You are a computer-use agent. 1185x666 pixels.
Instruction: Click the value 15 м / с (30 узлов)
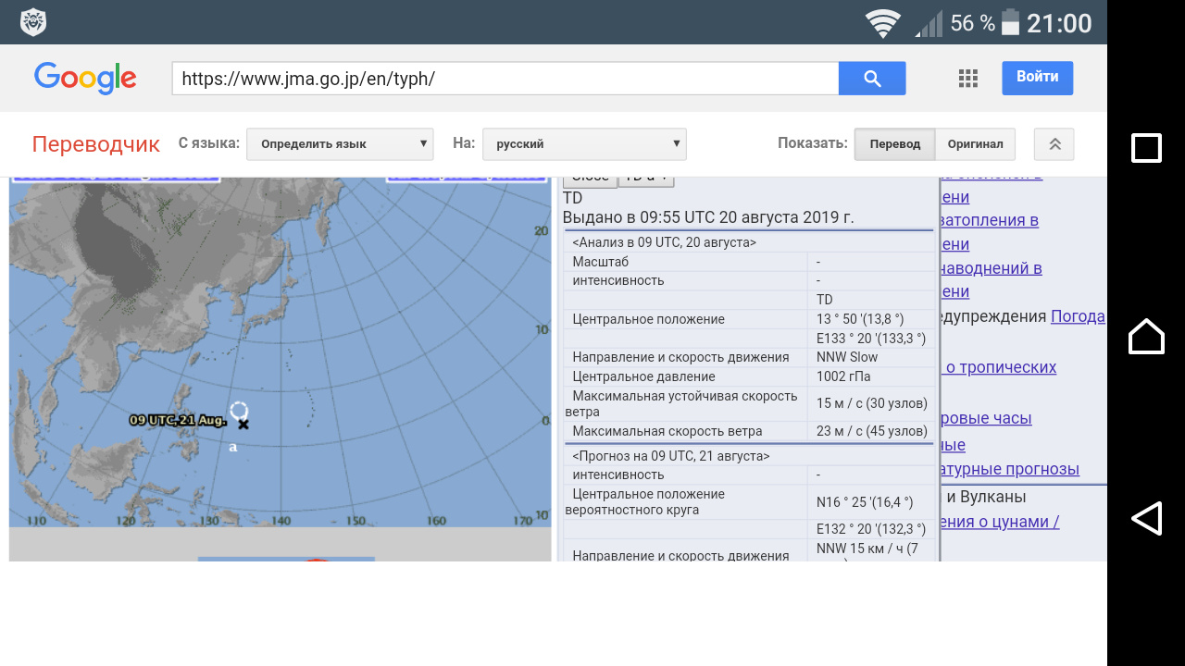(872, 403)
